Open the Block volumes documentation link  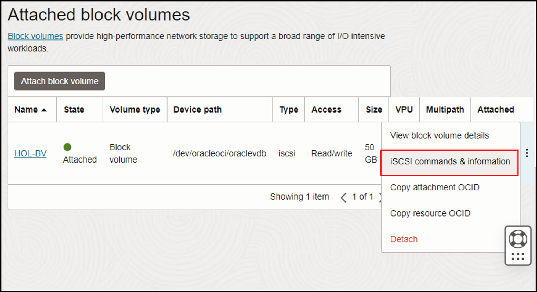point(35,36)
